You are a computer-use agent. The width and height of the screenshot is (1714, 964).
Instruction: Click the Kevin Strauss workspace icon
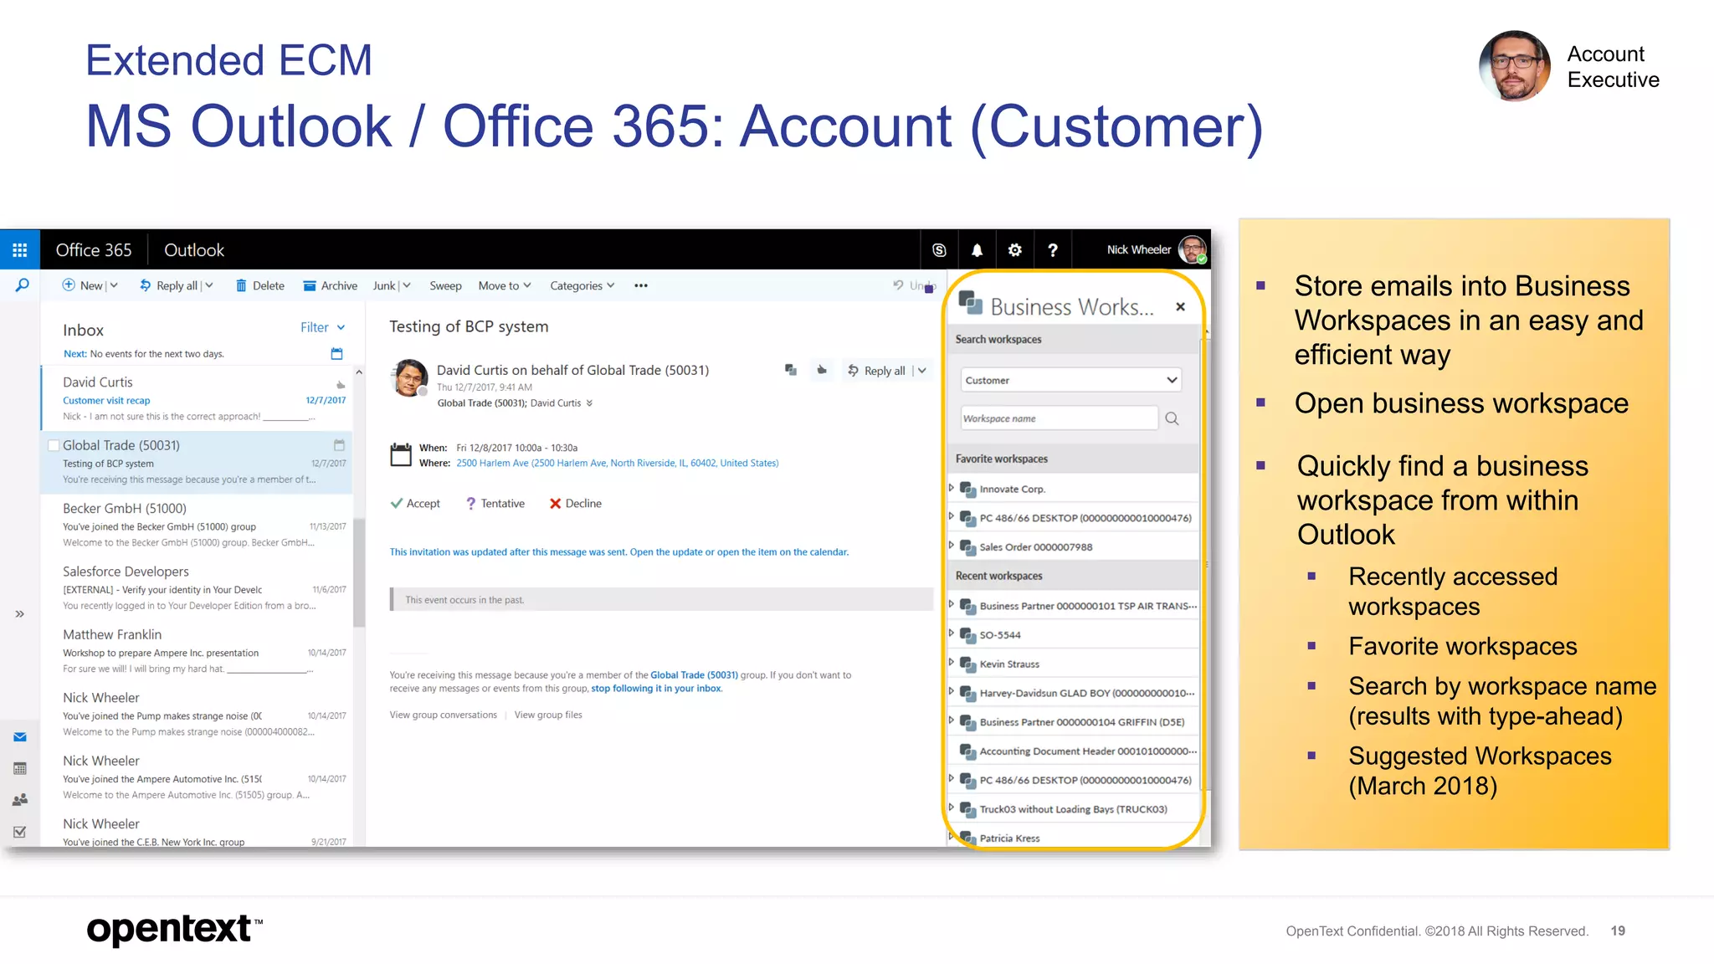click(x=967, y=664)
